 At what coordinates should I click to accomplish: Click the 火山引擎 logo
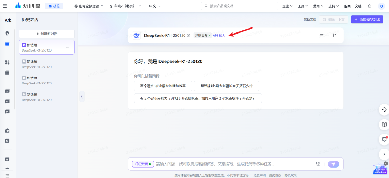point(27,6)
